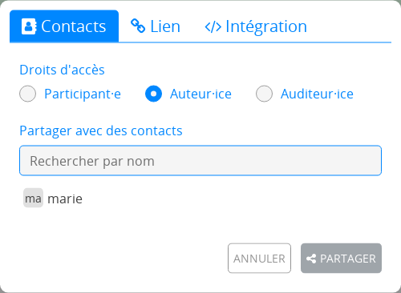The image size is (401, 293).
Task: Choose contact named marie from the list
Action: [x=53, y=199]
